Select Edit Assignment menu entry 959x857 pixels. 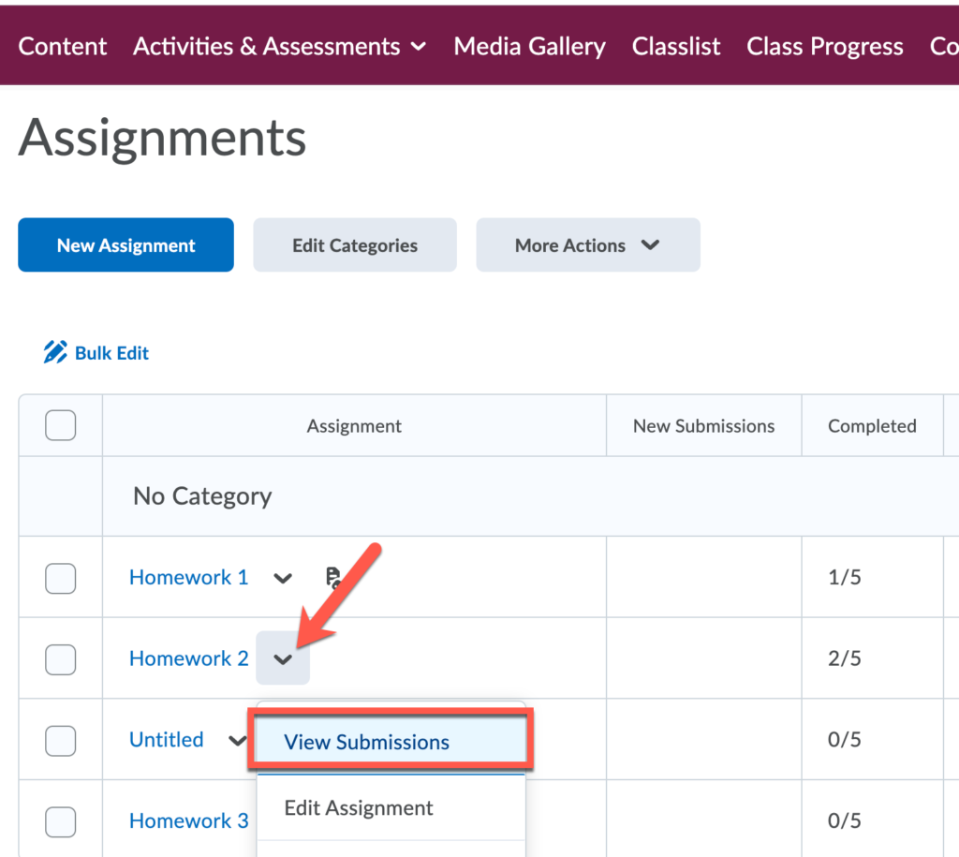[x=359, y=808]
